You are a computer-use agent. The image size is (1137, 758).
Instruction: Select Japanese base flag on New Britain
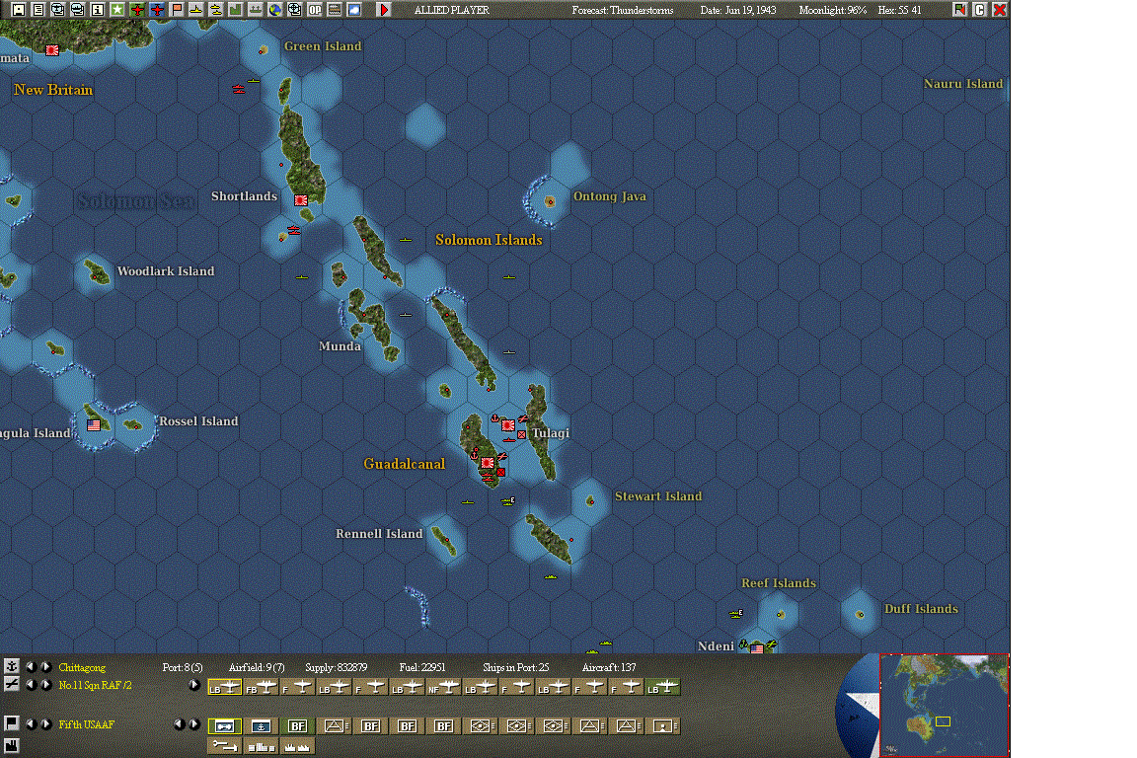pos(52,50)
